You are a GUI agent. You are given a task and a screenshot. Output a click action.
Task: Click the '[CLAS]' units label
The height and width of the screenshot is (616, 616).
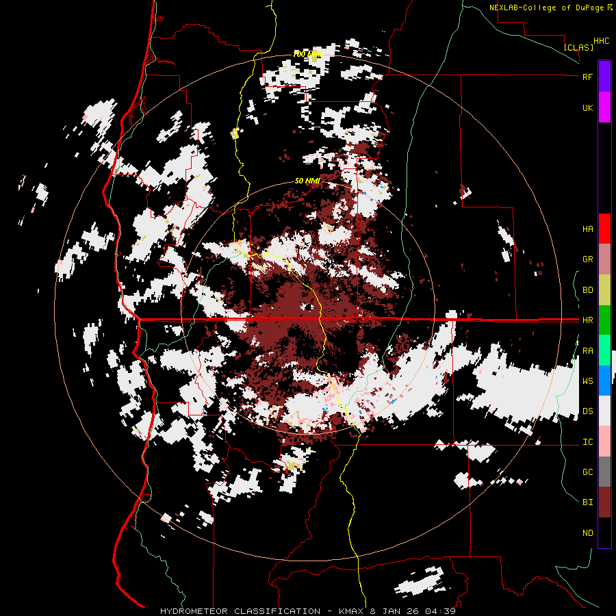pos(578,47)
